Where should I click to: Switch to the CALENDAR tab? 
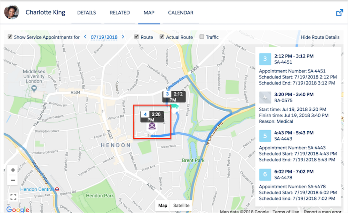(181, 13)
